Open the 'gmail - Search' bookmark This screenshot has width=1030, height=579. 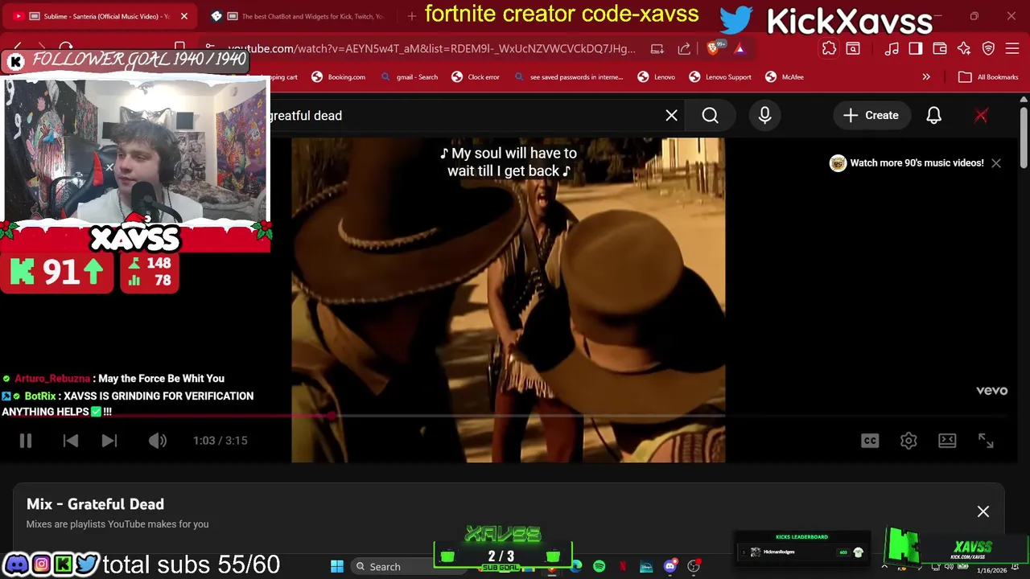(410, 77)
